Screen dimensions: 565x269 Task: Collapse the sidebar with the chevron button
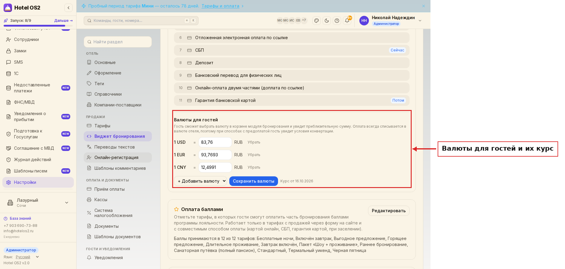(68, 8)
